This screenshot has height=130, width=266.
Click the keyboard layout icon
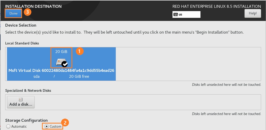click(x=176, y=14)
